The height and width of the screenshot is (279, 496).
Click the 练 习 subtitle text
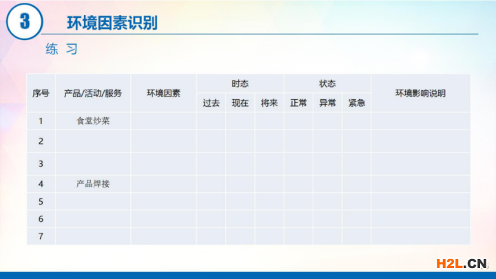pyautogui.click(x=62, y=49)
